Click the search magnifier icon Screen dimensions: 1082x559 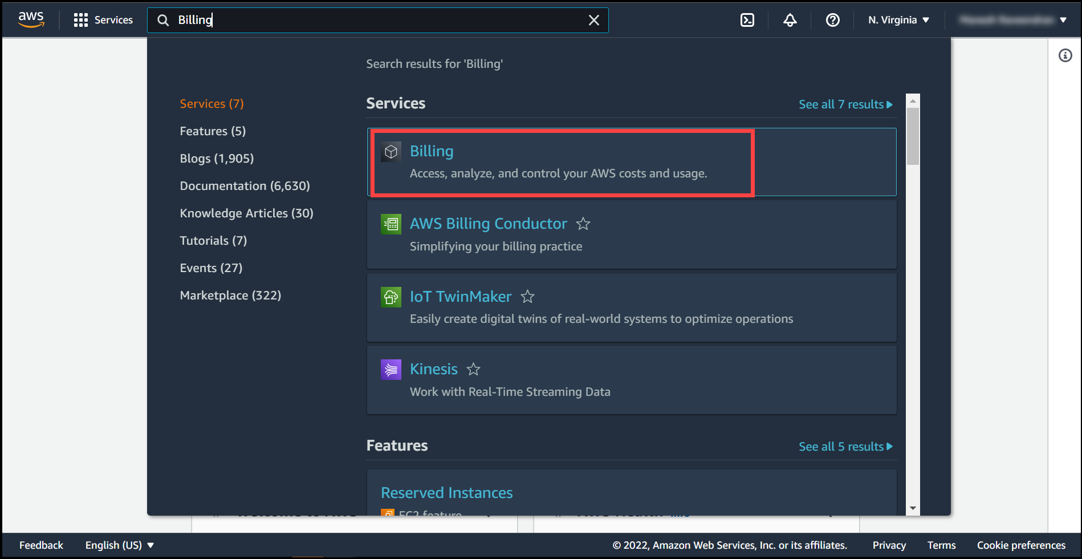point(163,20)
